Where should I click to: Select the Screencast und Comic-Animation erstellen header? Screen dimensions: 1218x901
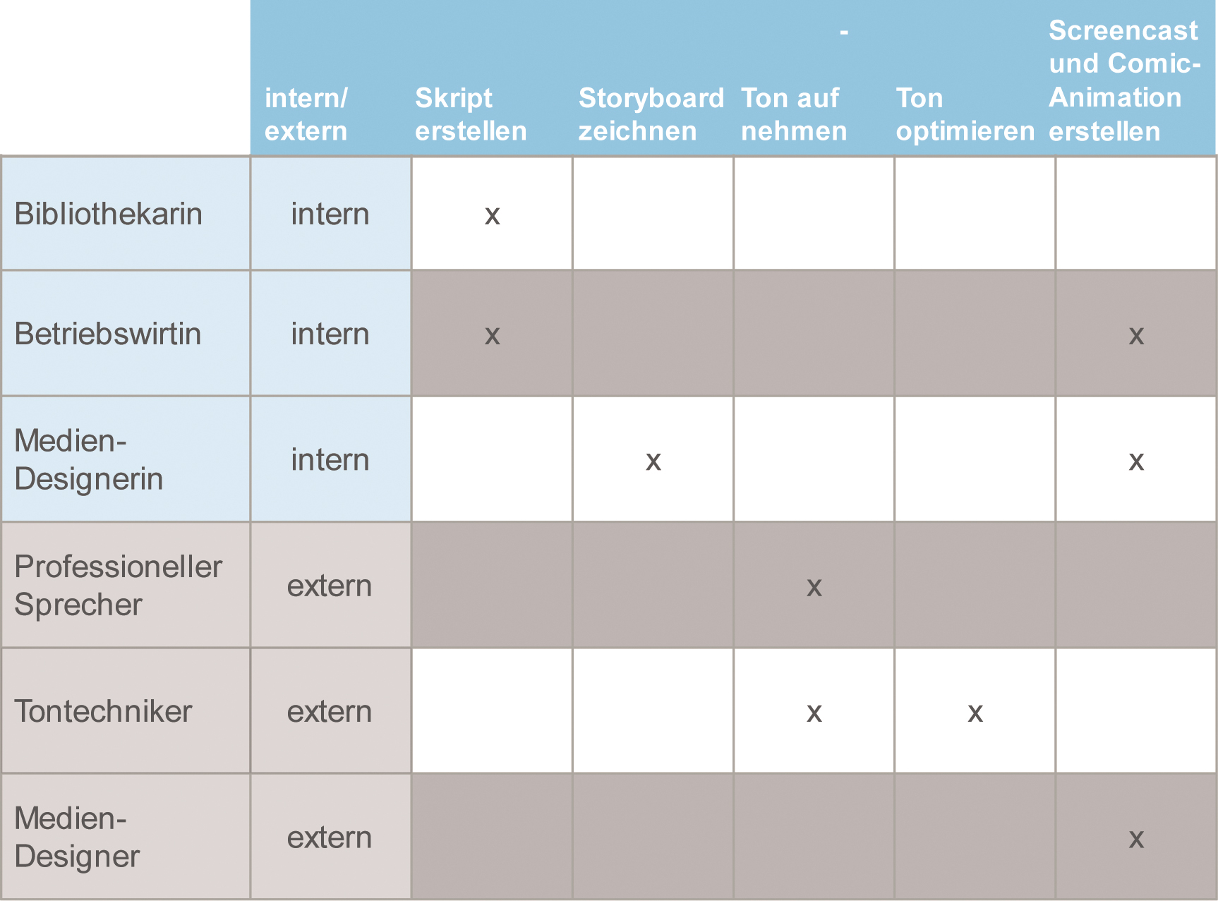click(x=1124, y=80)
